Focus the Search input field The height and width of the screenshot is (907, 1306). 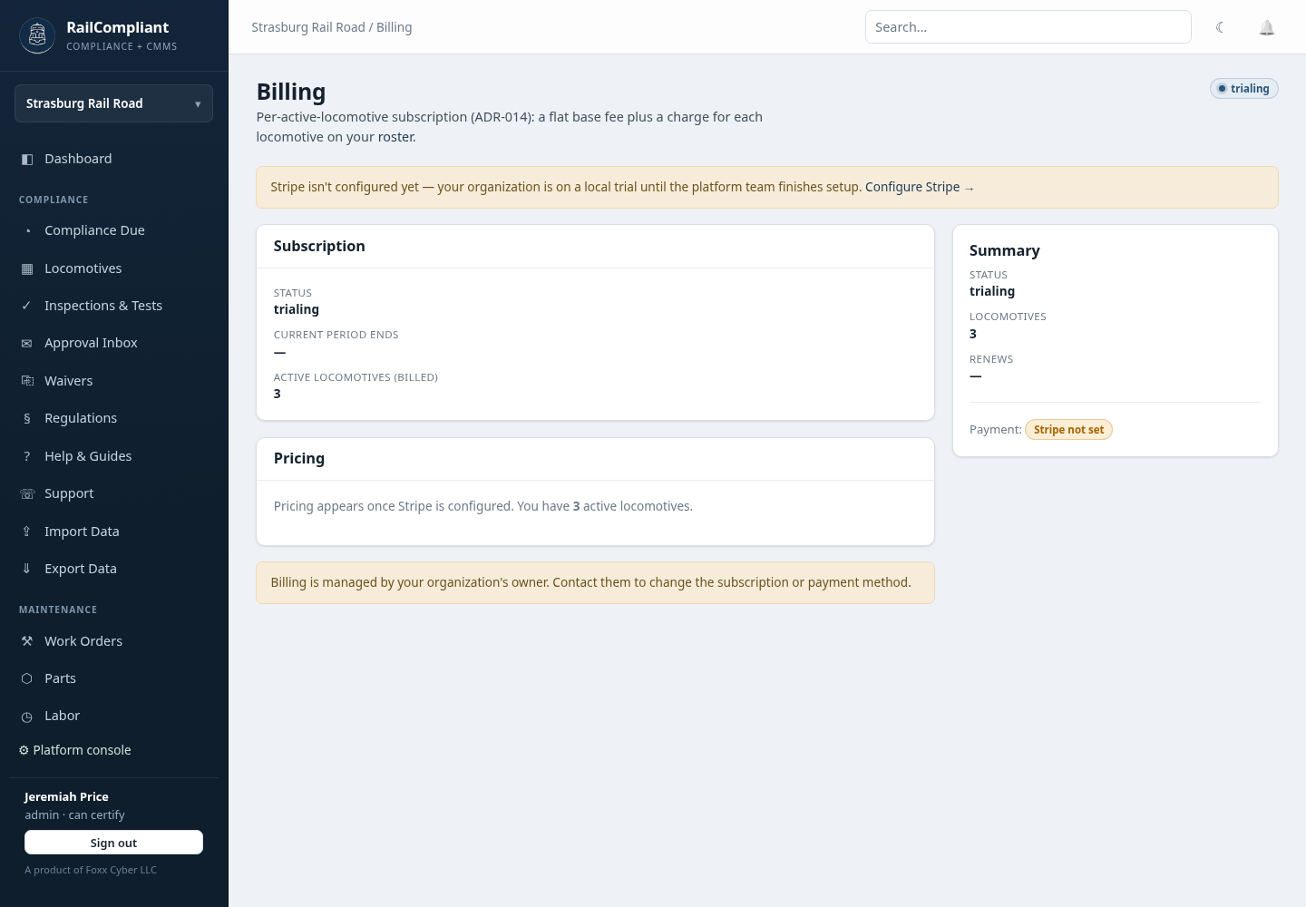click(1028, 27)
